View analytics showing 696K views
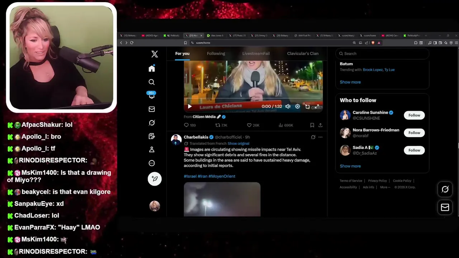 click(x=286, y=125)
